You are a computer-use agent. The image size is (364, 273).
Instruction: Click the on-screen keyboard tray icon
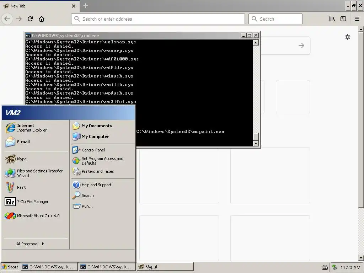325,267
